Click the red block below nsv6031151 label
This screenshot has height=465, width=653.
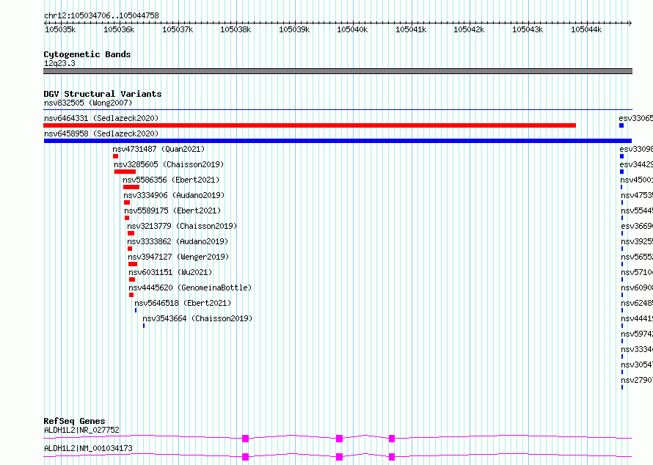(x=132, y=279)
